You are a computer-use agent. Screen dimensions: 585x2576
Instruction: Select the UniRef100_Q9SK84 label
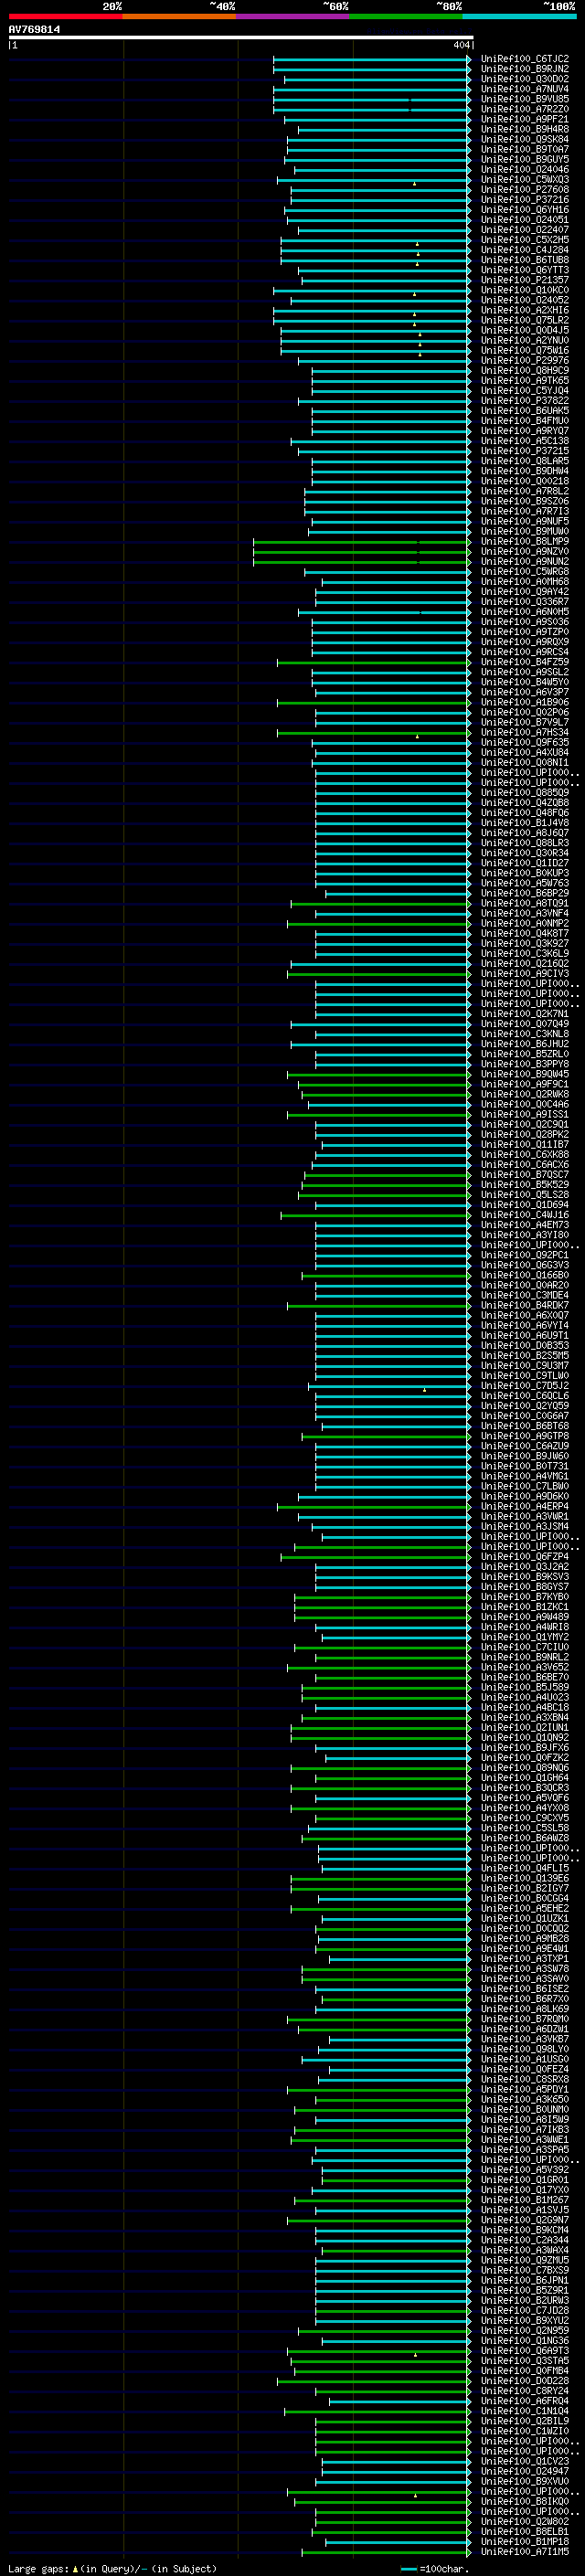pyautogui.click(x=524, y=139)
